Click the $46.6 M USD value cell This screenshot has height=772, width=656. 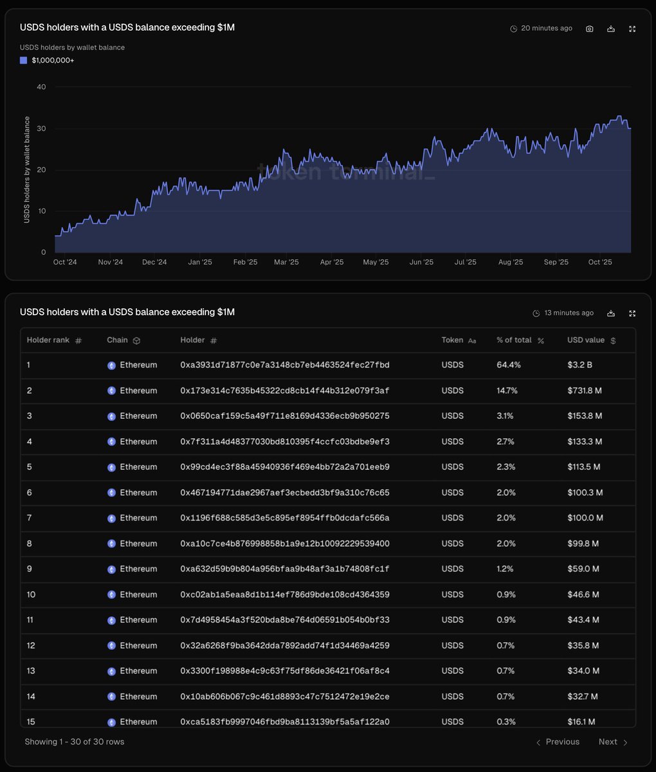tap(583, 594)
